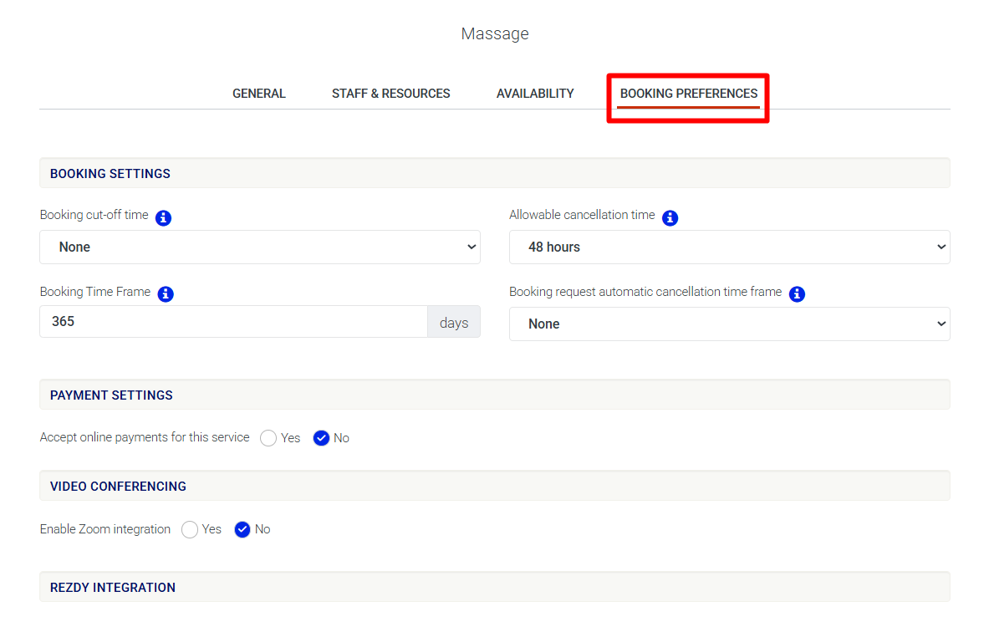Show the Allowable cancellation time info tooltip
This screenshot has height=617, width=989.
click(670, 217)
